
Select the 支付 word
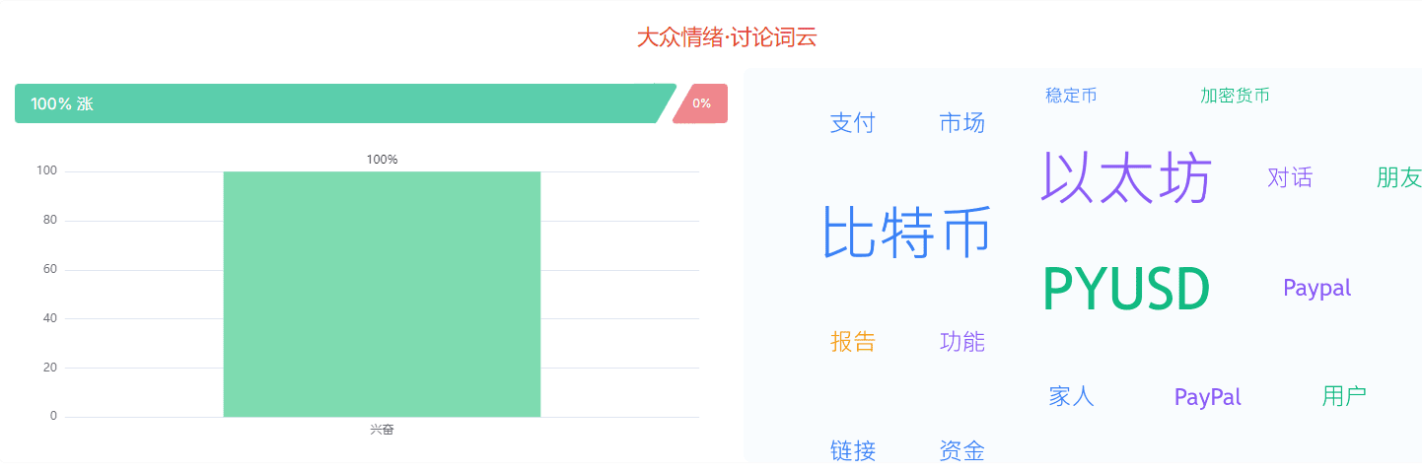coord(852,123)
